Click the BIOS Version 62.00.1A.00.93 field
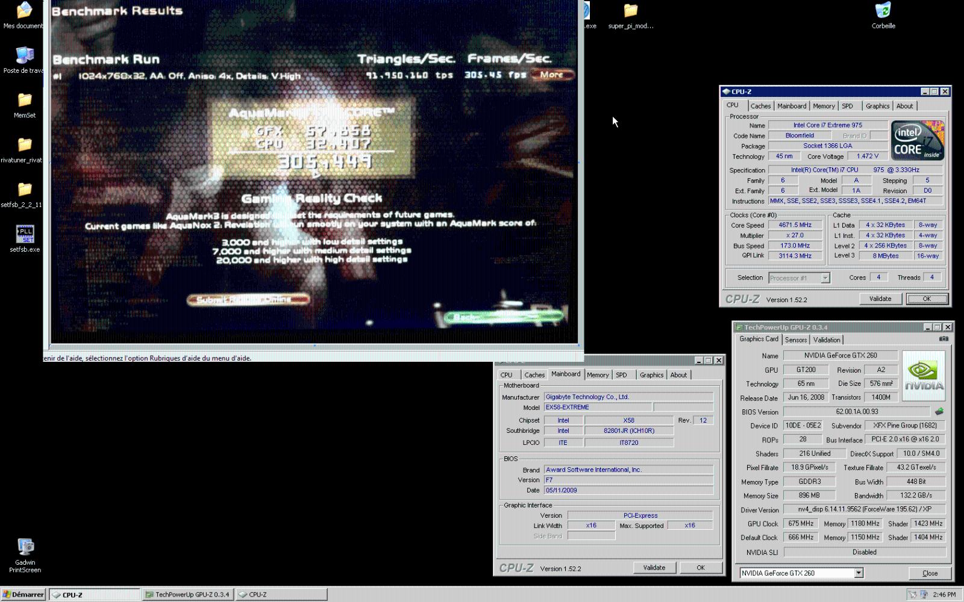This screenshot has width=964, height=602. tap(857, 412)
